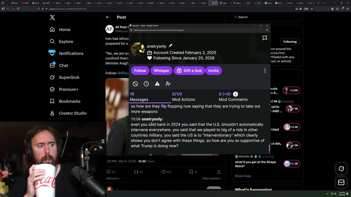
Task: Click the share icon on the post
Action: [219, 172]
